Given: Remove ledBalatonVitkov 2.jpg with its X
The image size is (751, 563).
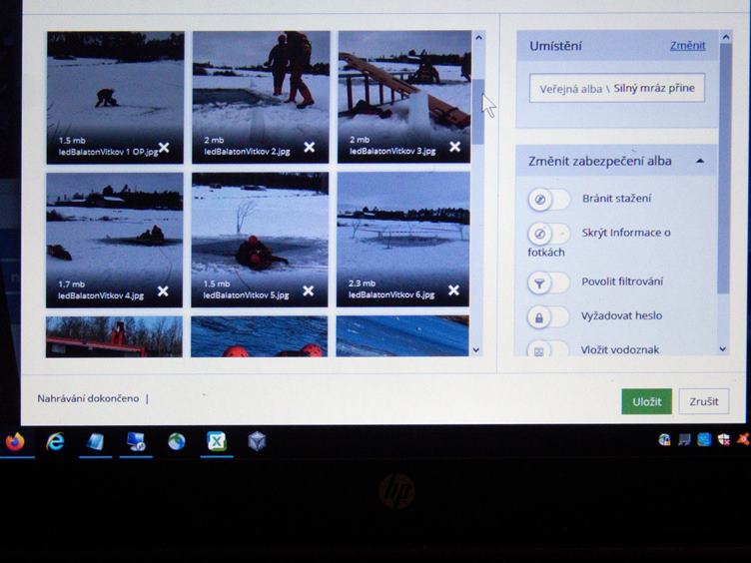Looking at the screenshot, I should [310, 147].
